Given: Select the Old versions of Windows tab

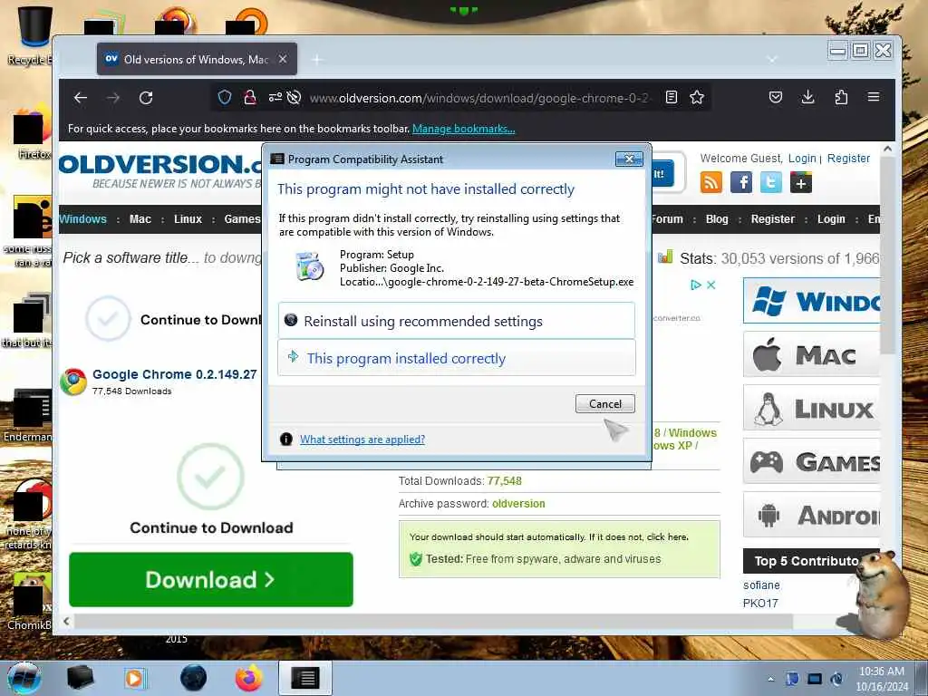Looking at the screenshot, I should (x=196, y=59).
